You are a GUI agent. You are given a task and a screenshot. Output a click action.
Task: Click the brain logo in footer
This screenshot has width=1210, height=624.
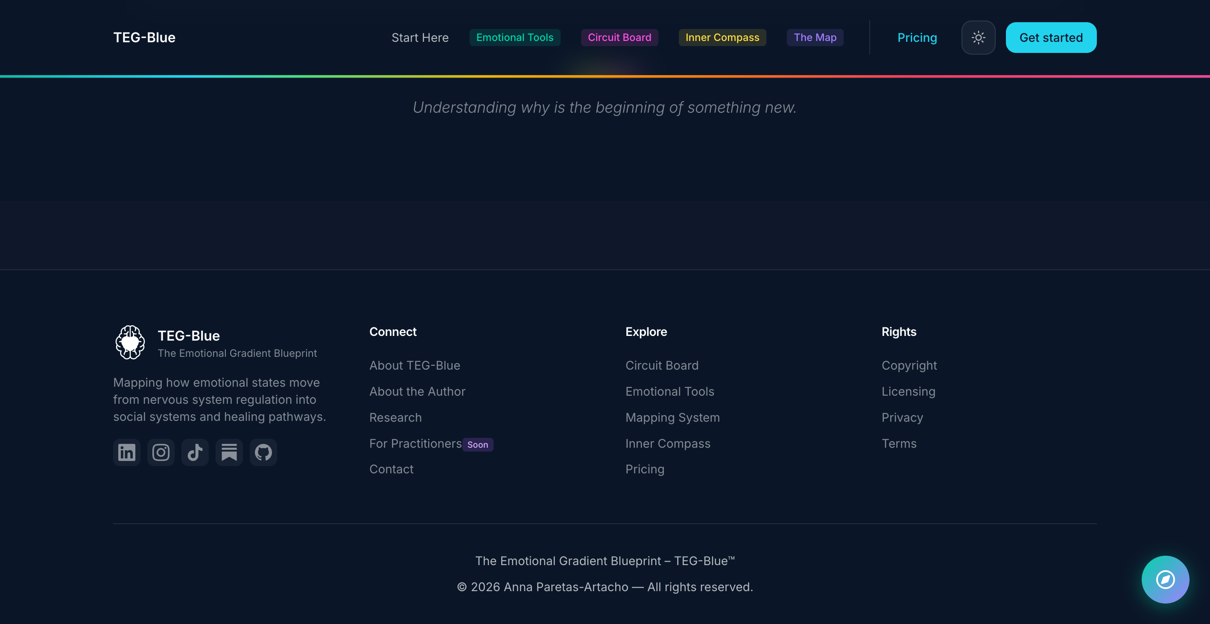click(130, 342)
